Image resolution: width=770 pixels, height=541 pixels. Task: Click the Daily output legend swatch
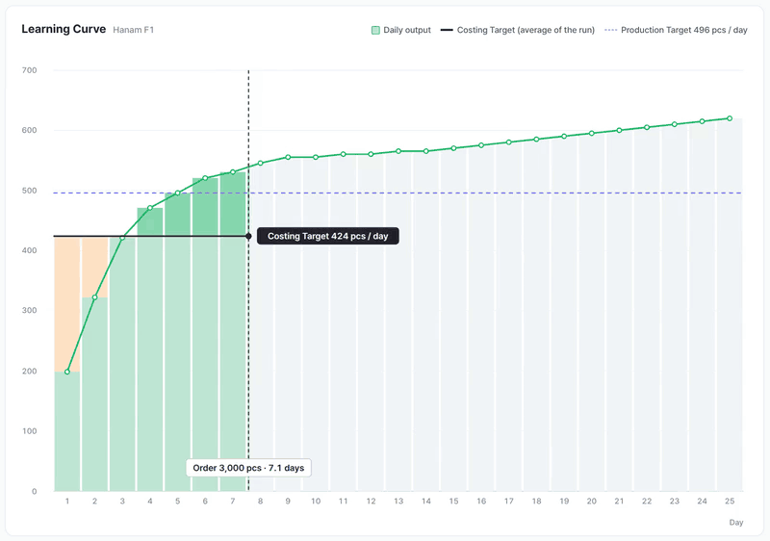(x=375, y=31)
